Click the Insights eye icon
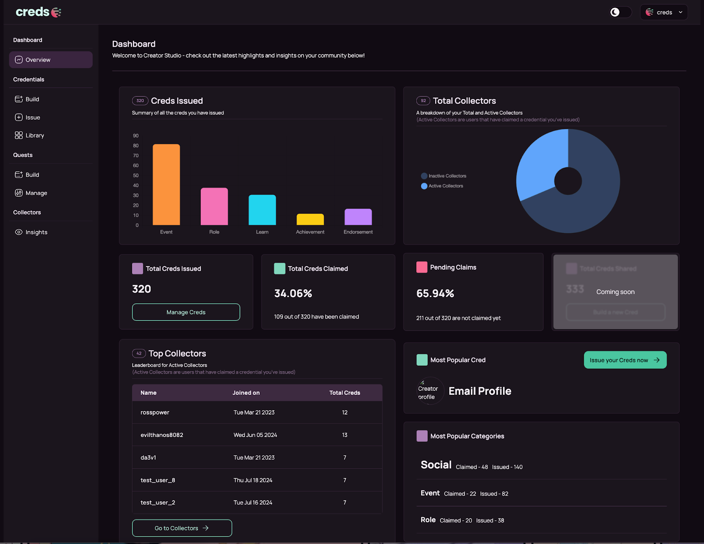This screenshot has height=544, width=704. tap(18, 232)
